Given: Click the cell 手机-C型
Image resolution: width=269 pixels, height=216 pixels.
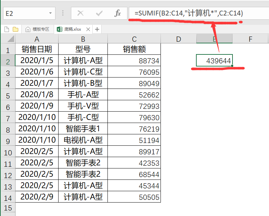Looking at the screenshot, I should (x=83, y=117).
